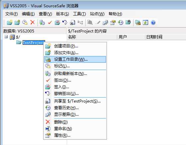The image size is (186, 145).
Task: Choose 签出(O)... from context menu
Action: 75,80
